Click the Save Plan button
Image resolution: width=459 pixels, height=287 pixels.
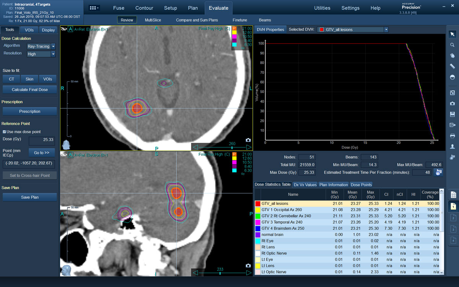pos(29,197)
